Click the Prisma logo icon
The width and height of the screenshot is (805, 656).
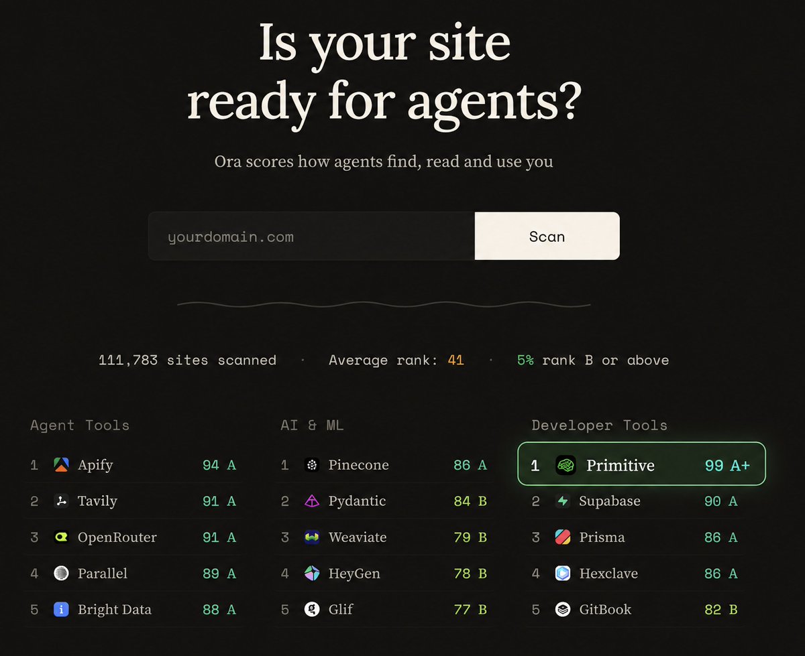(563, 537)
